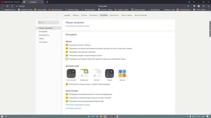
Task: Switch to the YouTube tab in the browser
Action: pyautogui.click(x=11, y=2)
